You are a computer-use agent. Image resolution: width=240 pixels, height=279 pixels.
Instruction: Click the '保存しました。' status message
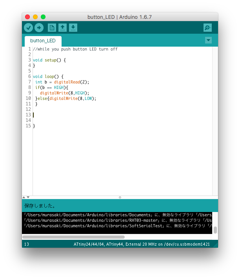coord(40,206)
